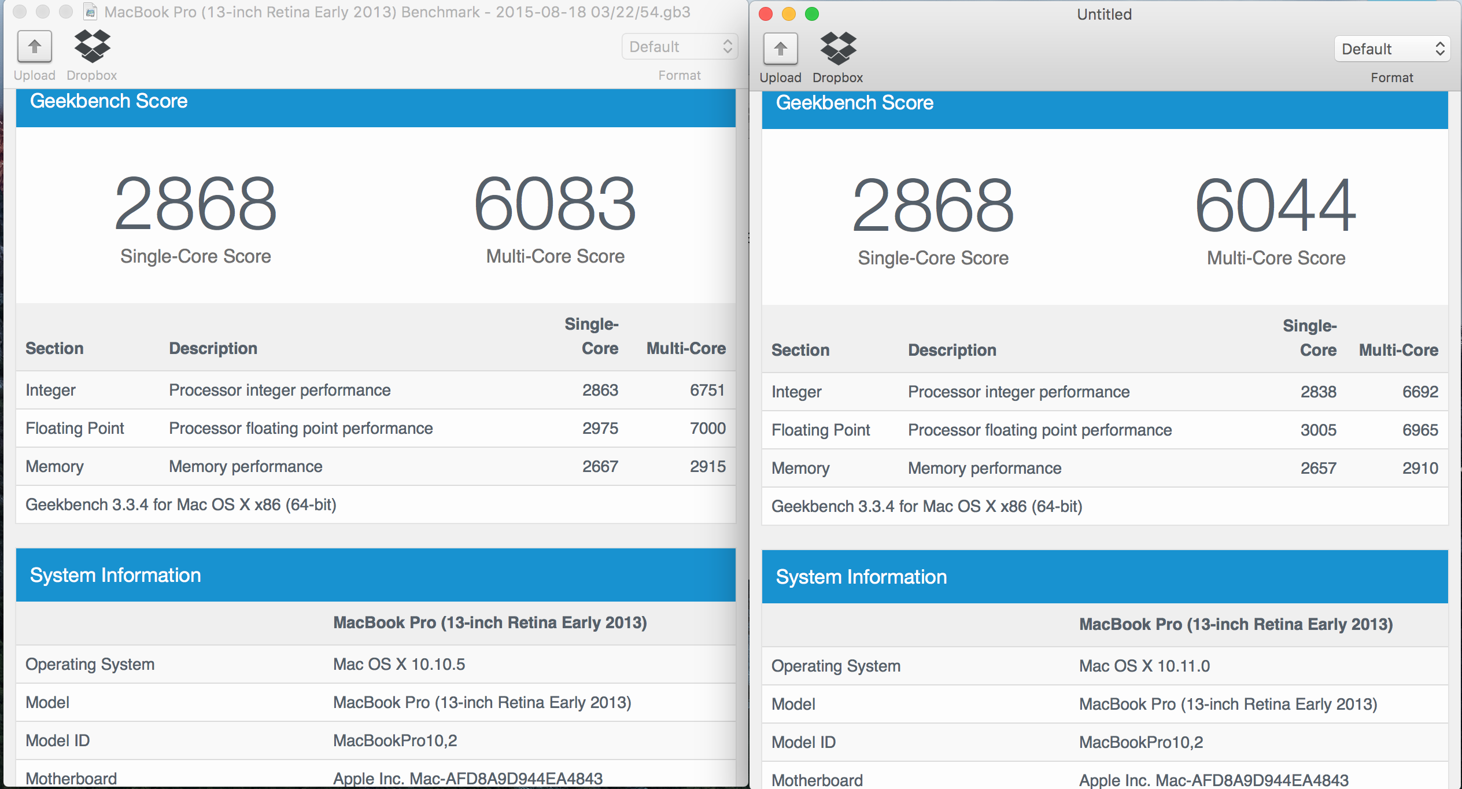
Task: Click single-core score 2868 in left window
Action: [x=195, y=204]
